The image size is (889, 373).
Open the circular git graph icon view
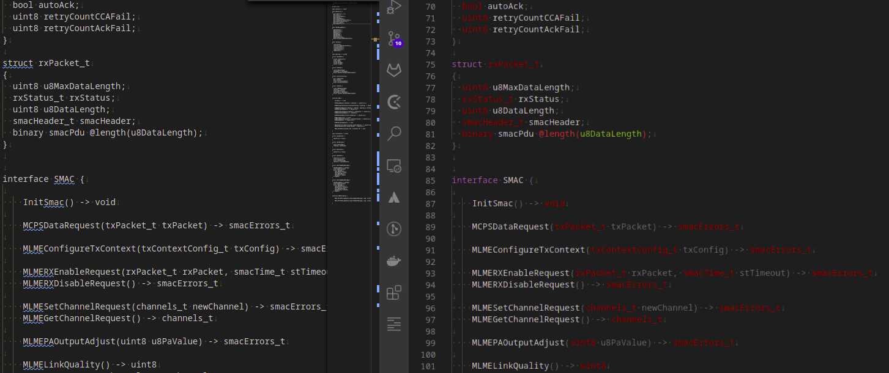[394, 229]
